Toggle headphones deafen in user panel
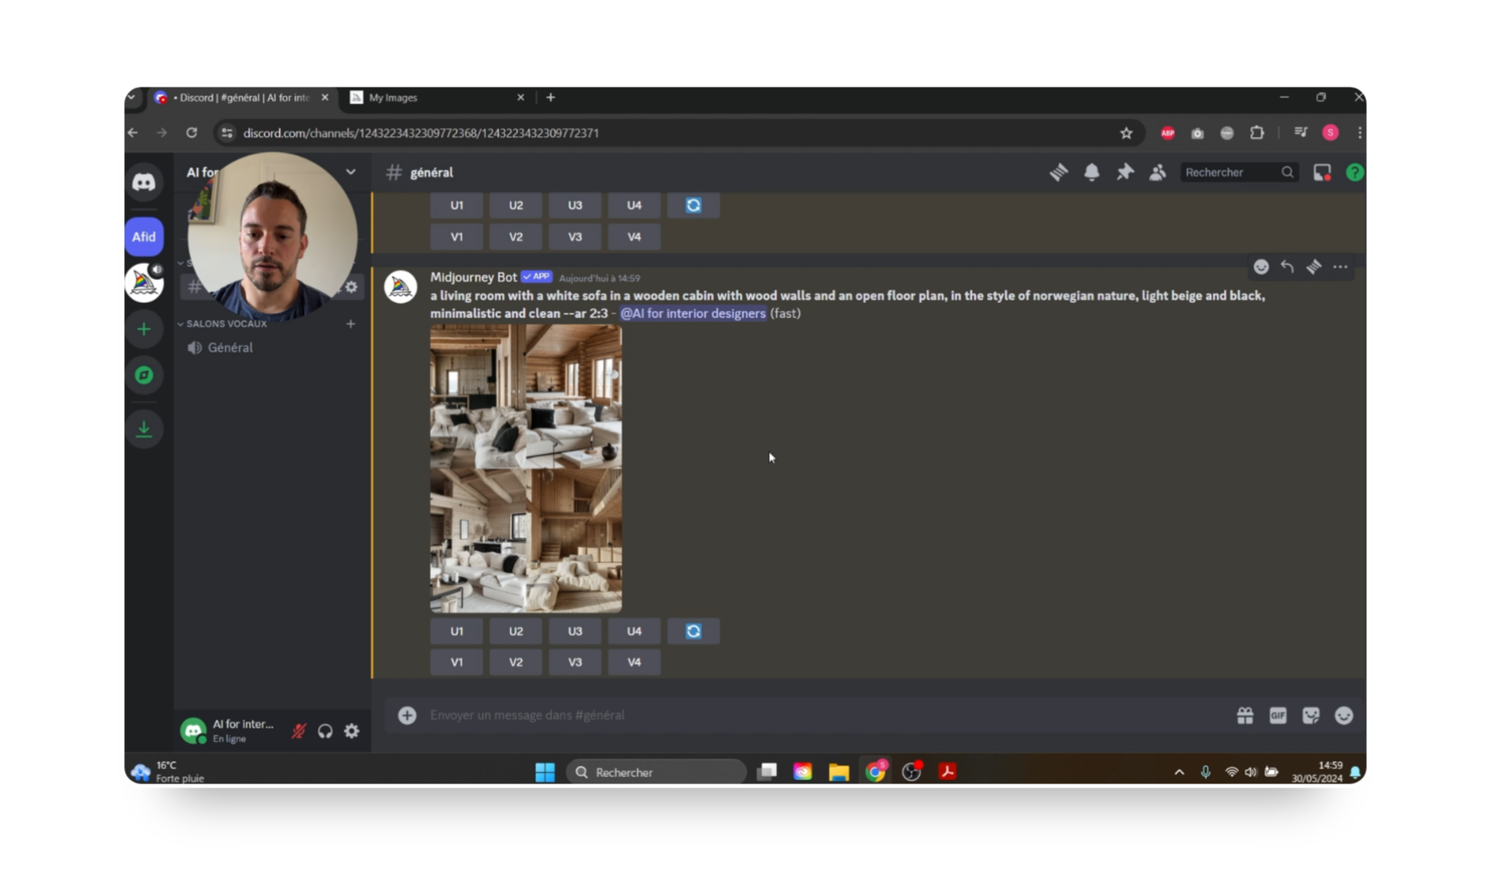1491x871 pixels. point(325,731)
